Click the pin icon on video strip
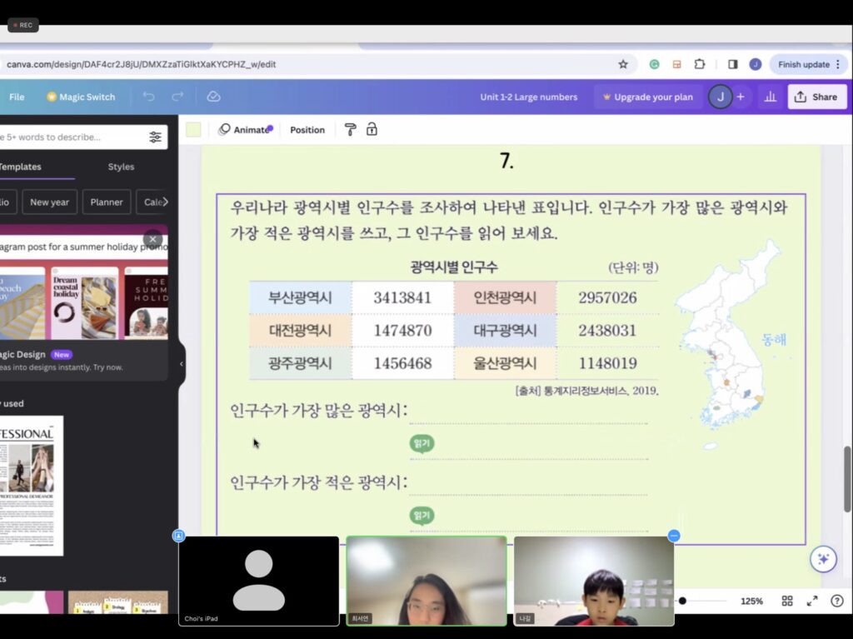Image resolution: width=853 pixels, height=639 pixels. pyautogui.click(x=178, y=537)
